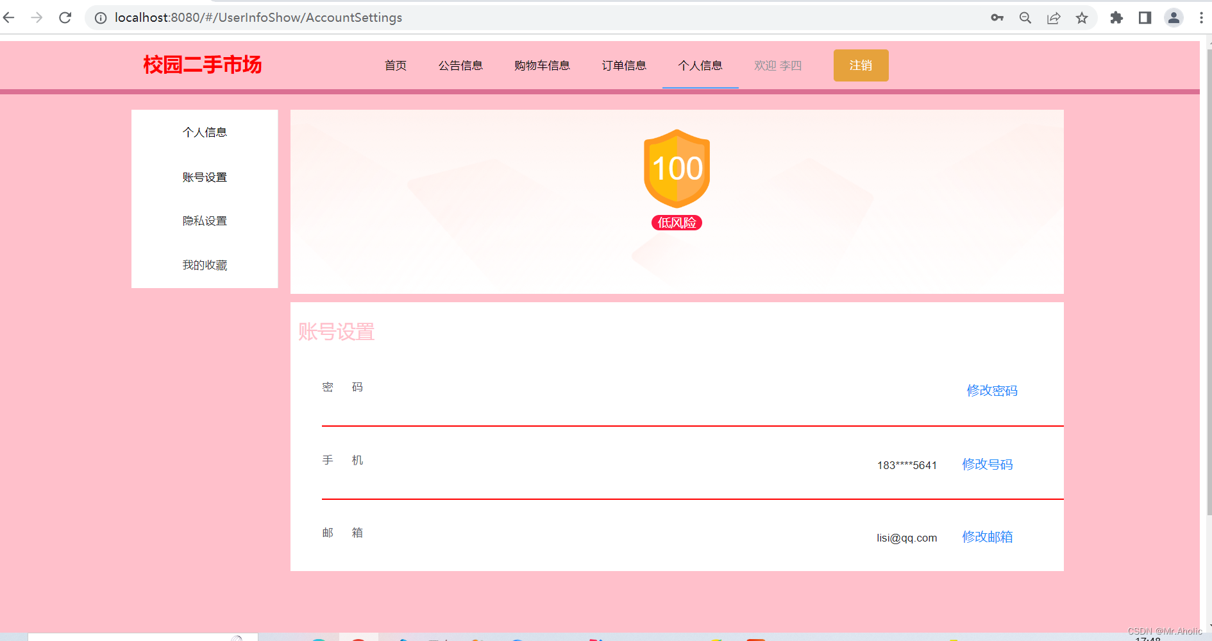Click the 注销 logout button
Viewport: 1212px width, 641px height.
(861, 65)
